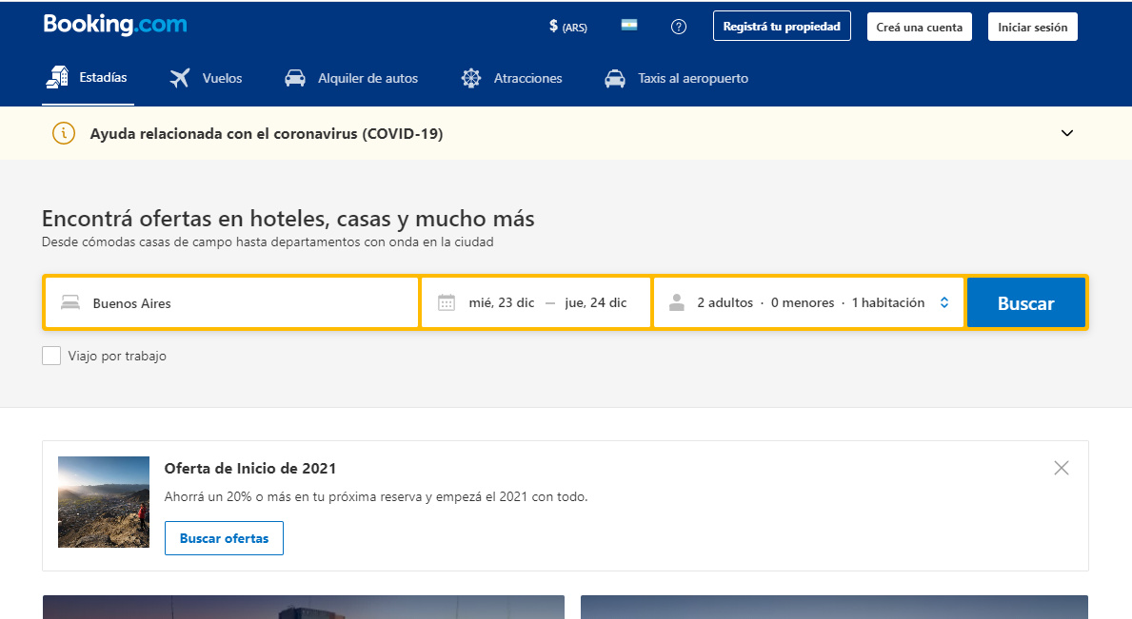Click the Viajo por trabajo label
The width and height of the screenshot is (1132, 619).
(x=117, y=356)
